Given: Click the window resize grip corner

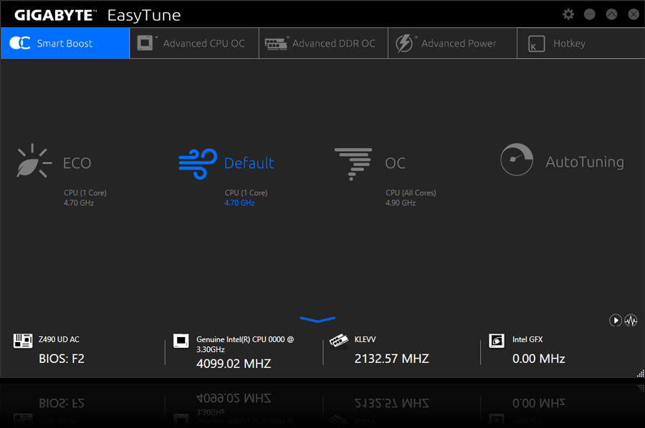Looking at the screenshot, I should [641, 373].
